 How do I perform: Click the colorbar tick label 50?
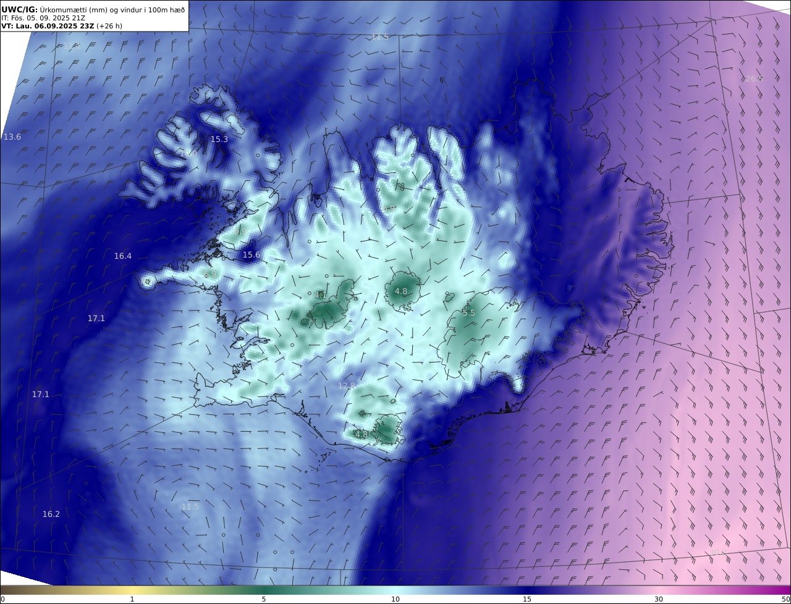[786, 599]
